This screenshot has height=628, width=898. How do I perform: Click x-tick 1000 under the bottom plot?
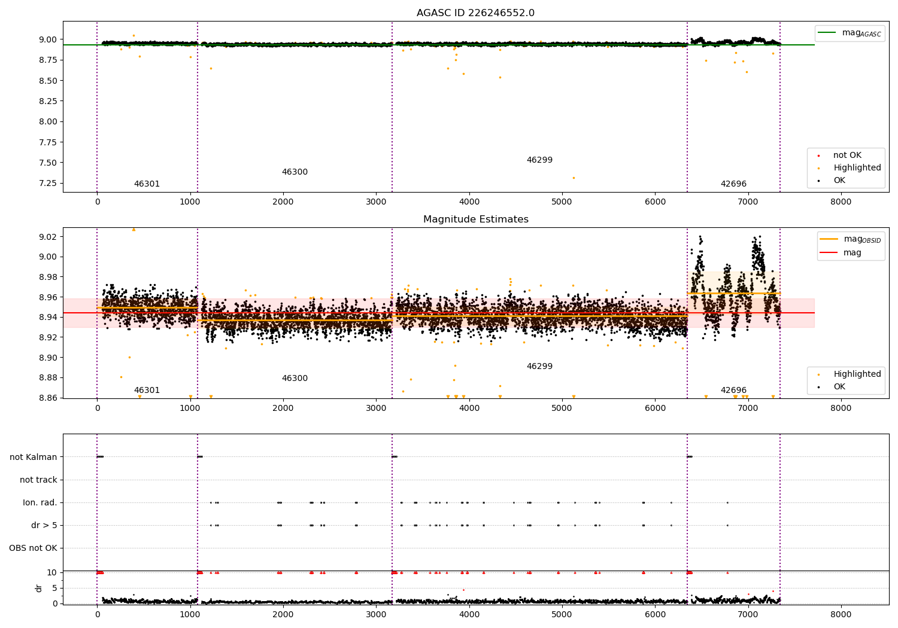click(190, 615)
